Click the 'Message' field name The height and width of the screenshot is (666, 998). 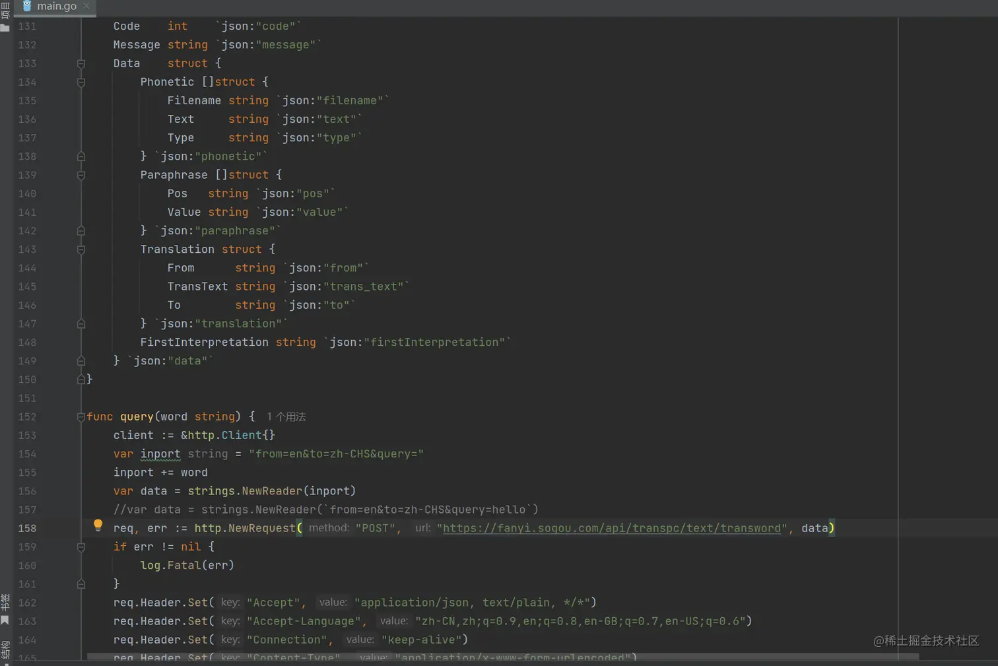[137, 45]
